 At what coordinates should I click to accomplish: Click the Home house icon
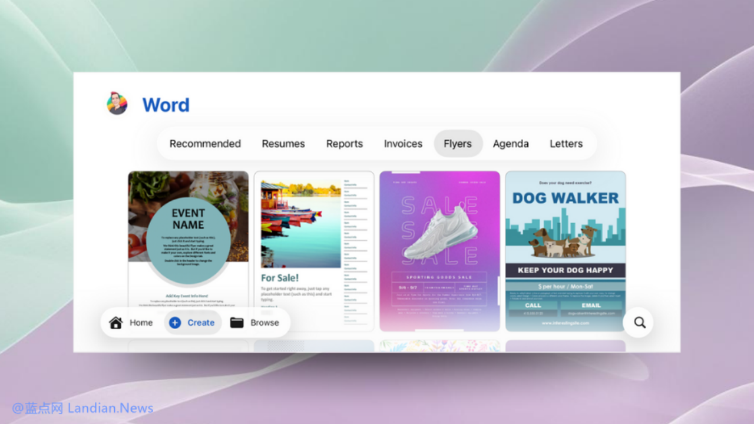pos(116,323)
